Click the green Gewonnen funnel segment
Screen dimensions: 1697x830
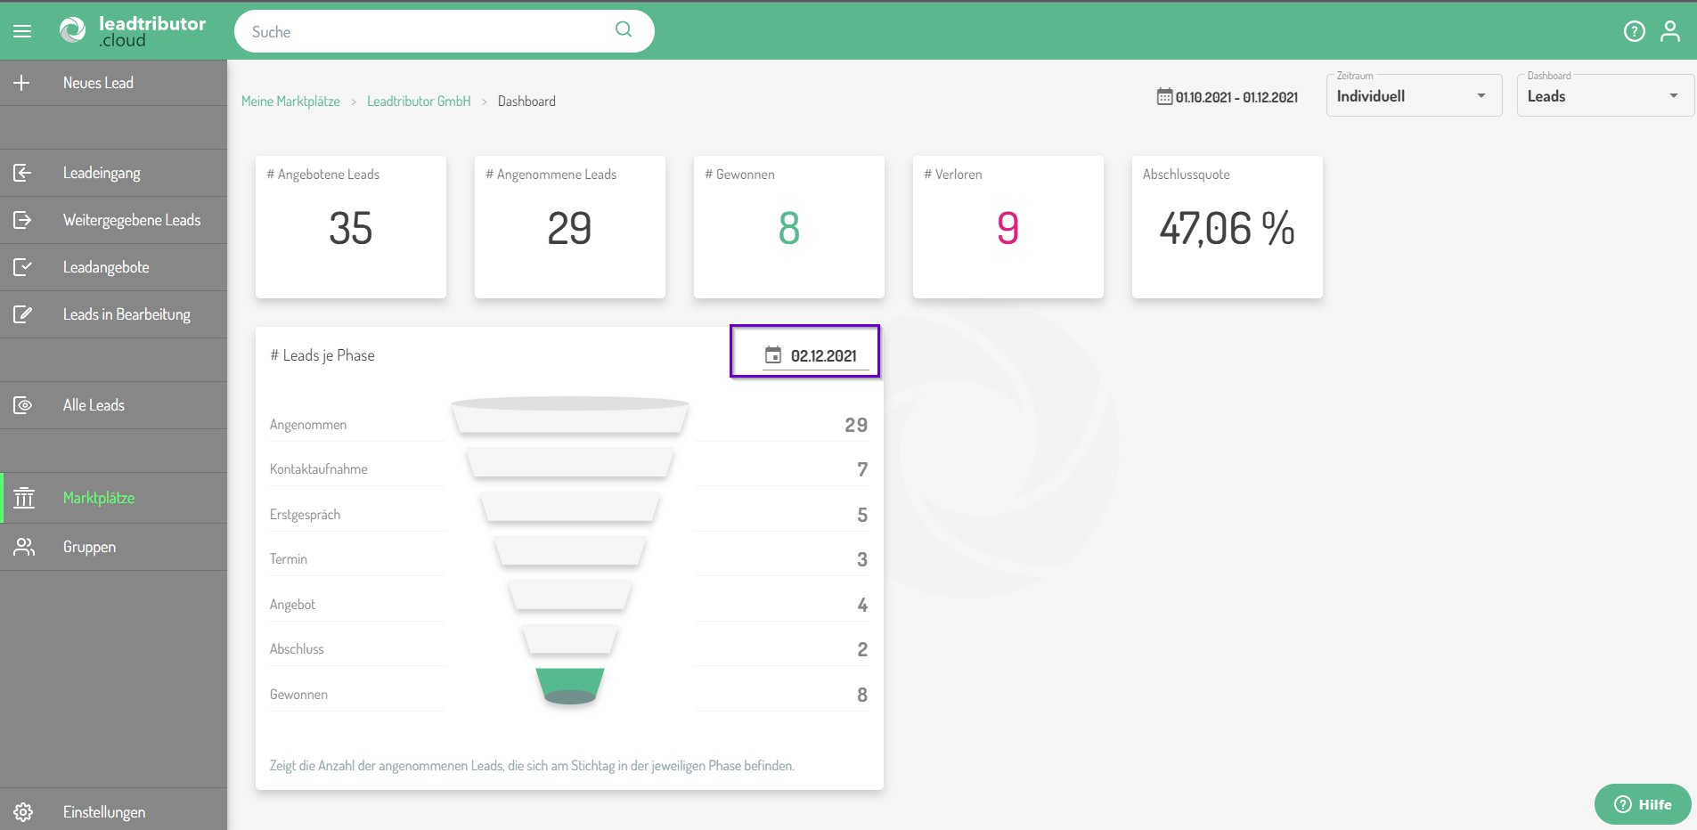[x=570, y=685]
